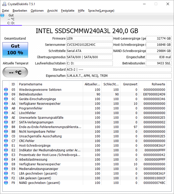
Task: Click the Aktueller... column header
Action: [x=92, y=84]
